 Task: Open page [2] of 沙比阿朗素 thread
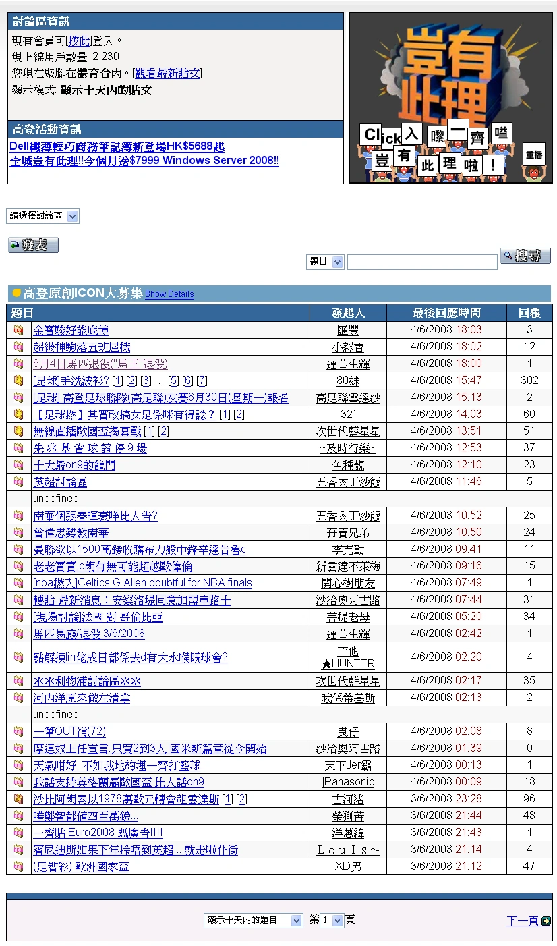coord(241,800)
